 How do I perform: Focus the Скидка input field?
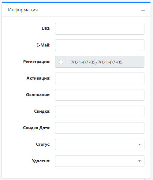(x=100, y=111)
